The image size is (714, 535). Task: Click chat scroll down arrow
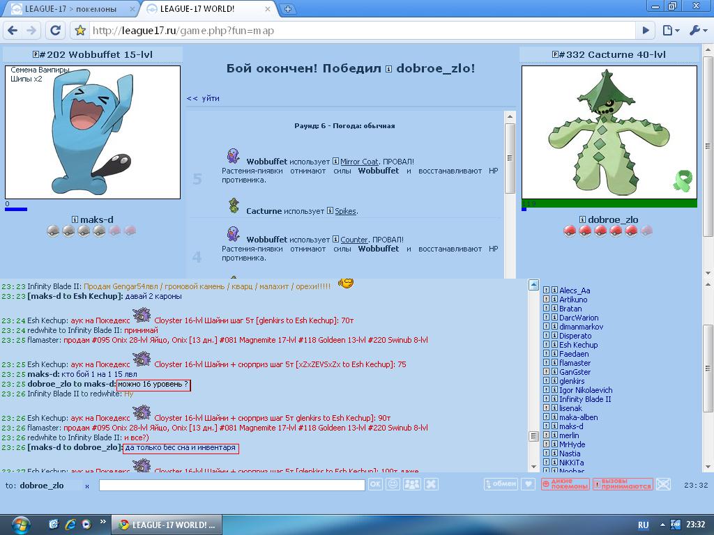click(x=533, y=467)
